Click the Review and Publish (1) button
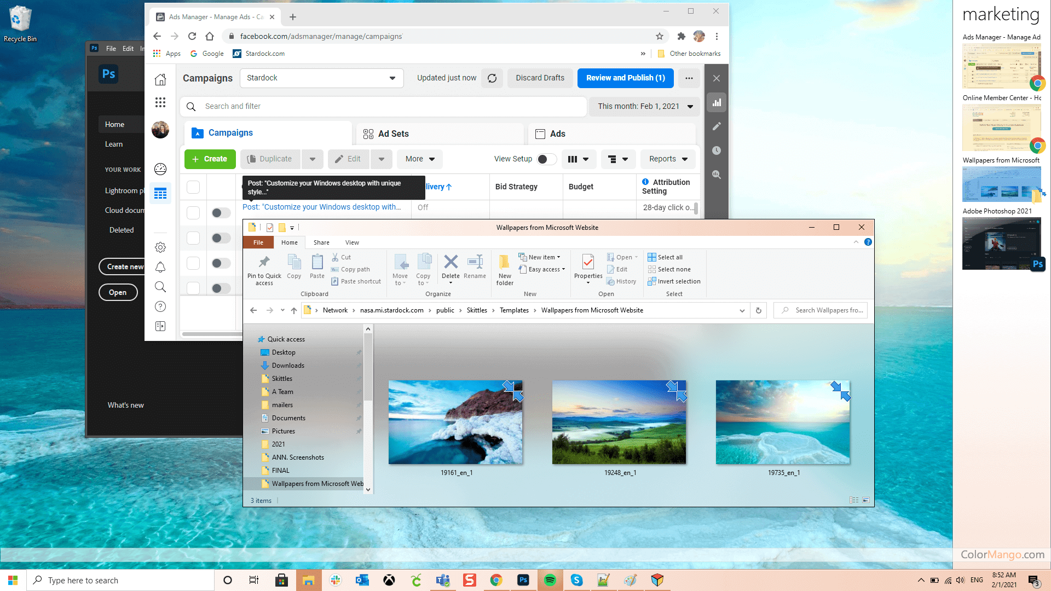Viewport: 1051px width, 591px height. coord(625,78)
